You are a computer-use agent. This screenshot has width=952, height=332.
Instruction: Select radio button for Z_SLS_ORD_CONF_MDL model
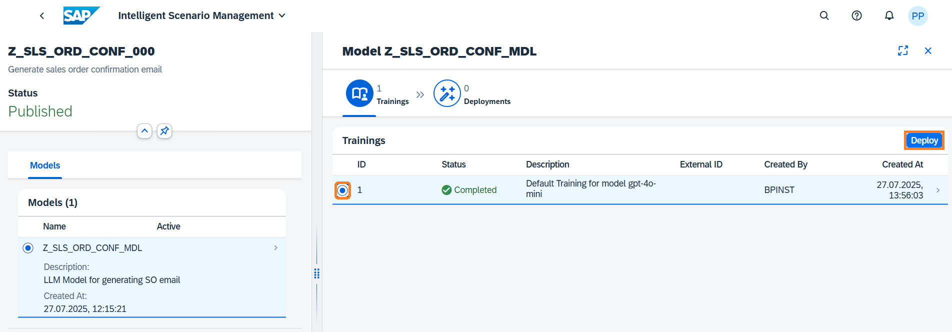click(x=28, y=248)
